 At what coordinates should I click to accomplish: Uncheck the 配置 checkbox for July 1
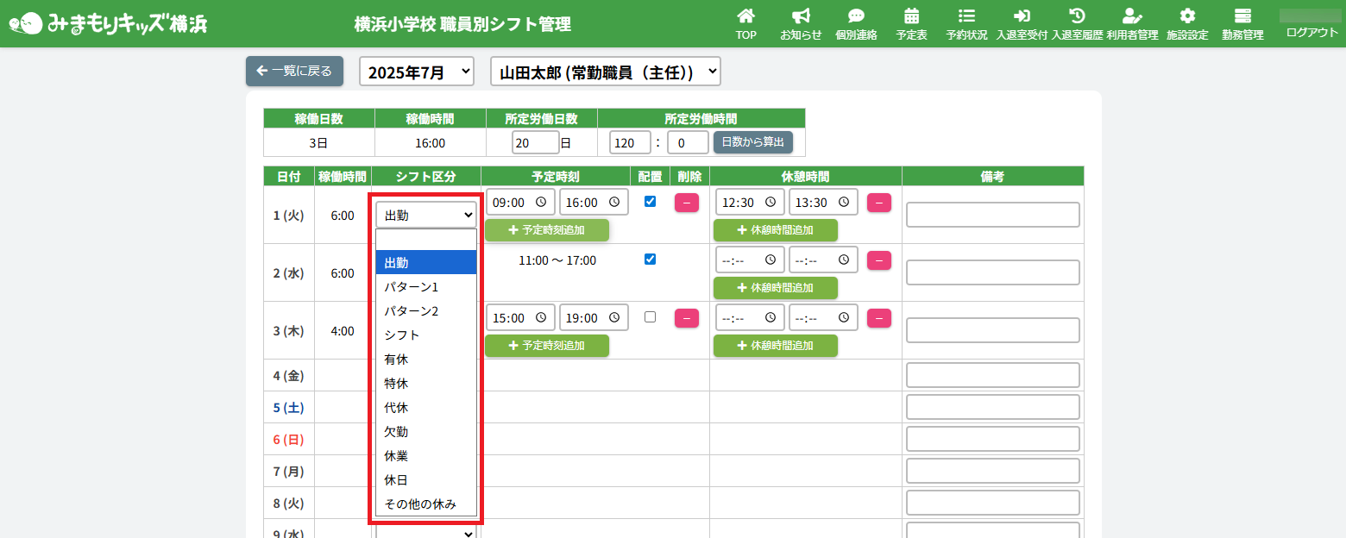click(651, 202)
